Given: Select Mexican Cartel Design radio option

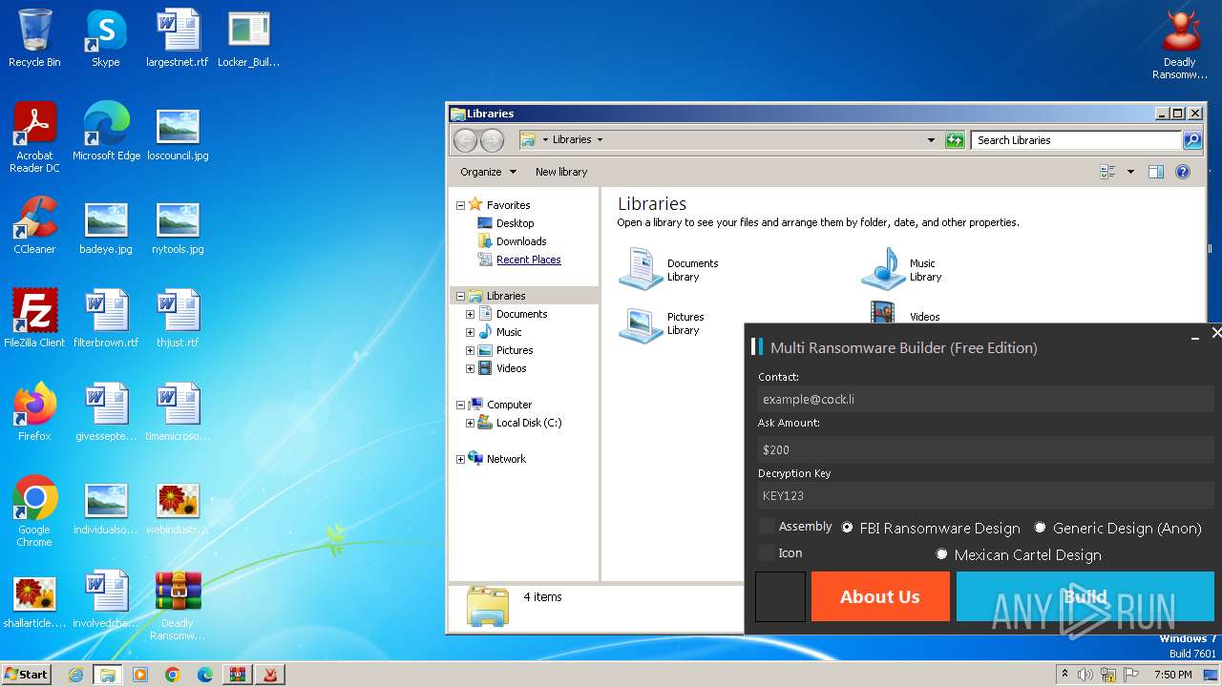Looking at the screenshot, I should tap(941, 554).
